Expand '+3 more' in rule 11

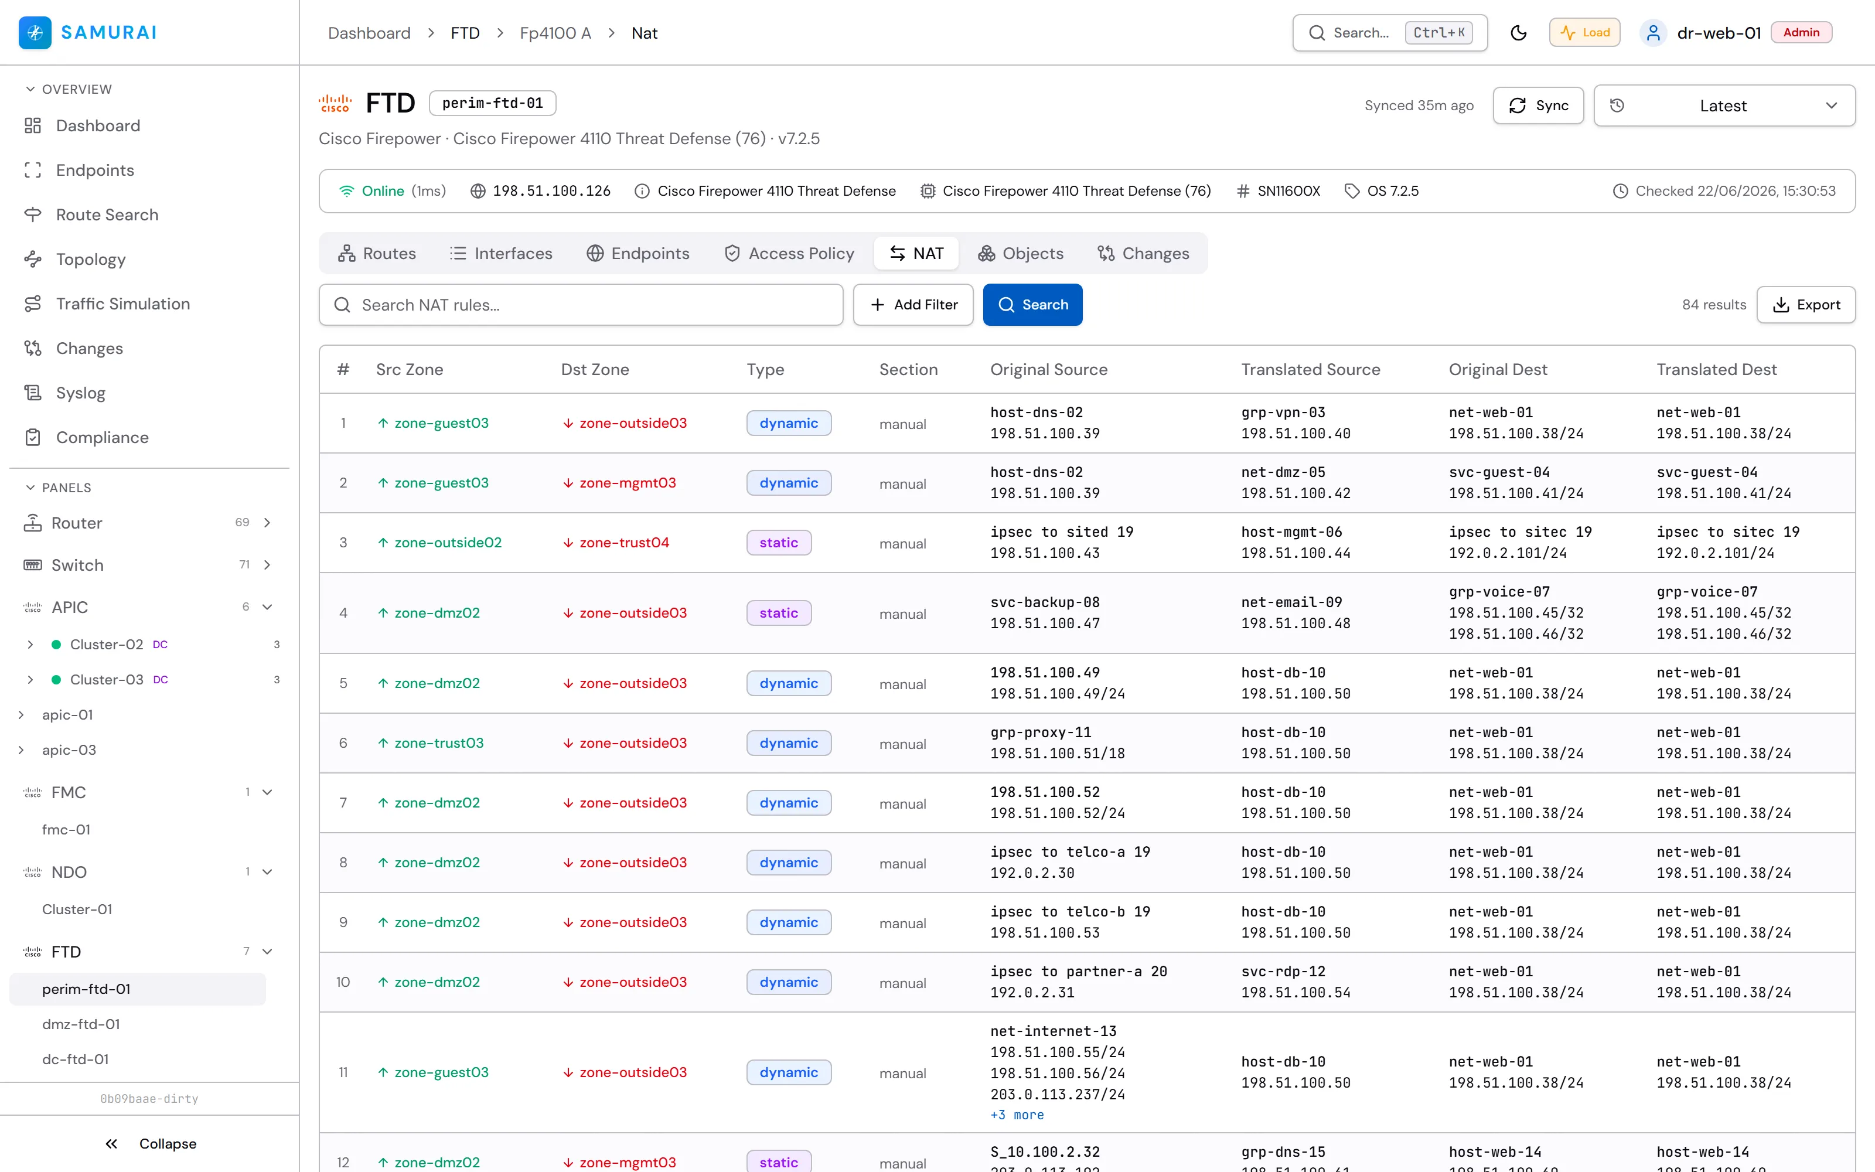pos(1017,1115)
